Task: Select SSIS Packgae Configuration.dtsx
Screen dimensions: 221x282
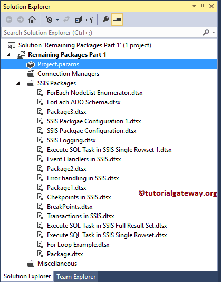Action: 91,131
